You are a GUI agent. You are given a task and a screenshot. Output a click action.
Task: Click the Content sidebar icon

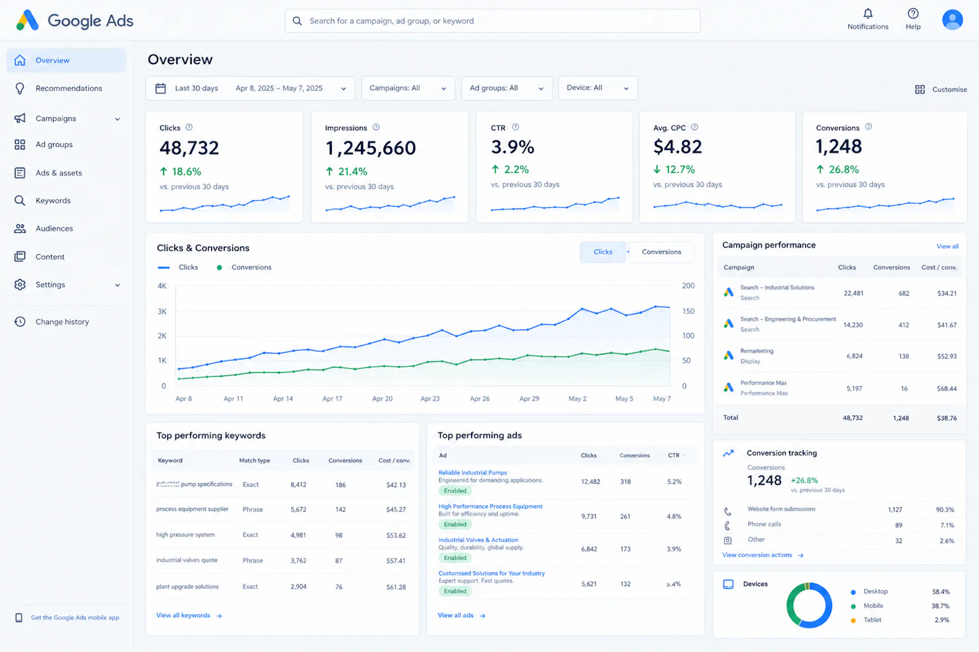tap(20, 257)
